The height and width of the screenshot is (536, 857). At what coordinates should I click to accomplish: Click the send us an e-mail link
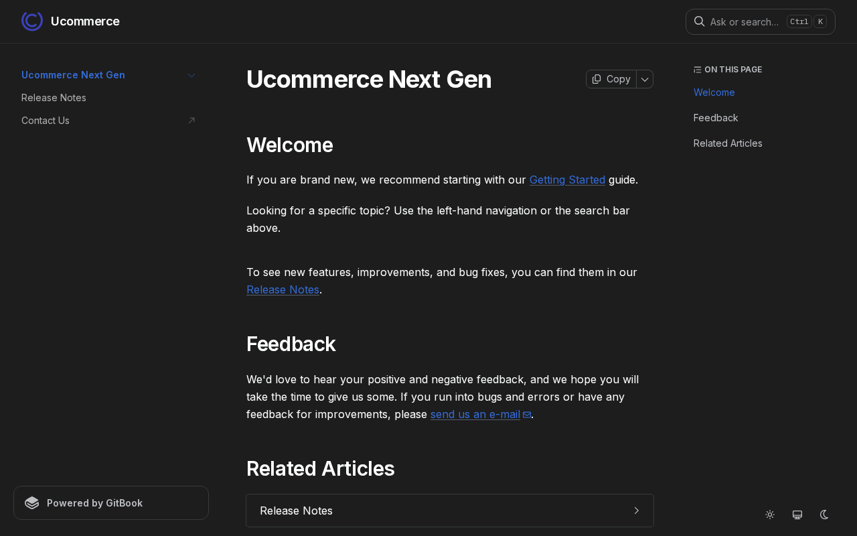click(475, 414)
